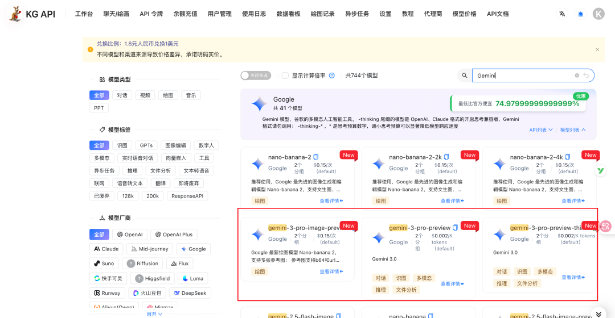Screen dimensions: 615x318
Task: Select the 对话 model type filter
Action: pos(122,95)
